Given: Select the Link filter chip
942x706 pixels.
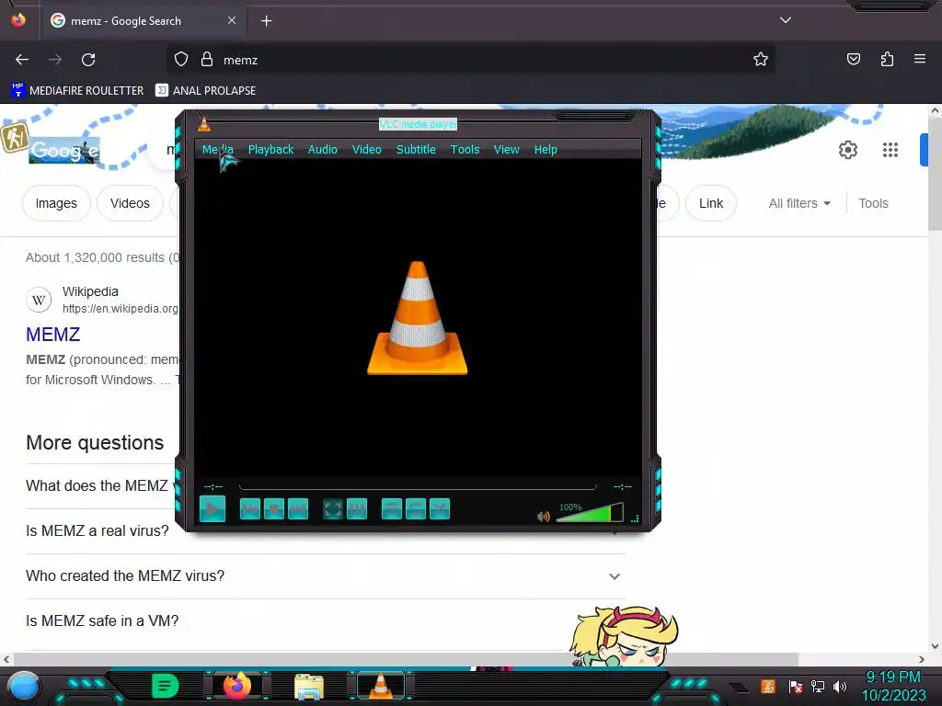Looking at the screenshot, I should coord(711,203).
